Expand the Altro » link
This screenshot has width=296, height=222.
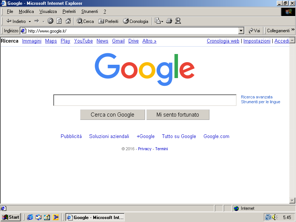149,41
